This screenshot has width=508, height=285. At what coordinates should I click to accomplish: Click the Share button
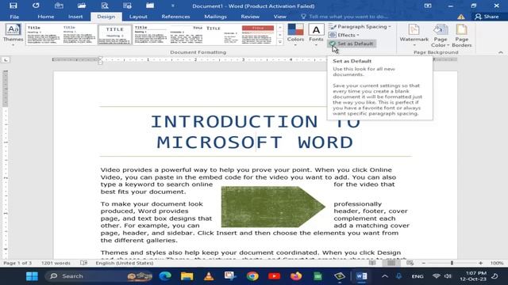(487, 17)
